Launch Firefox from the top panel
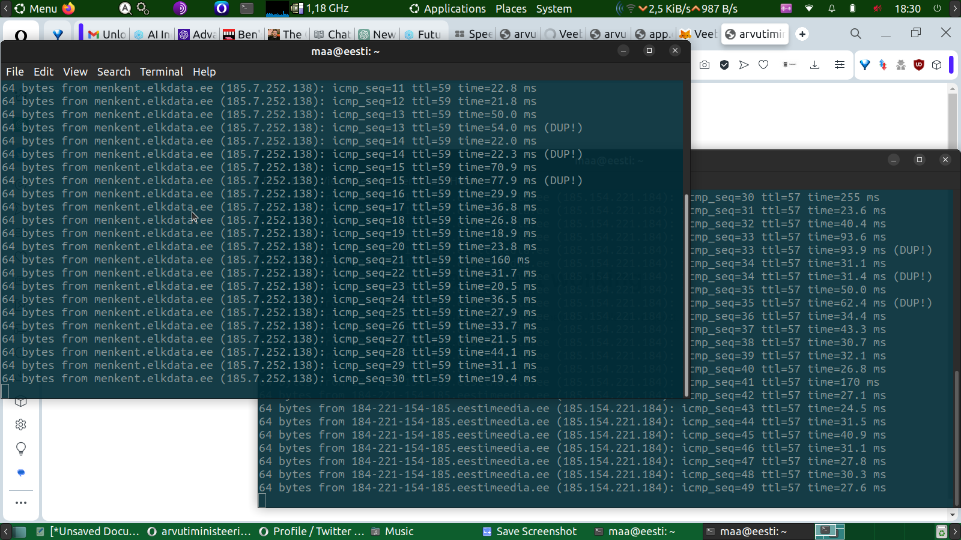This screenshot has width=961, height=540. pos(68,8)
